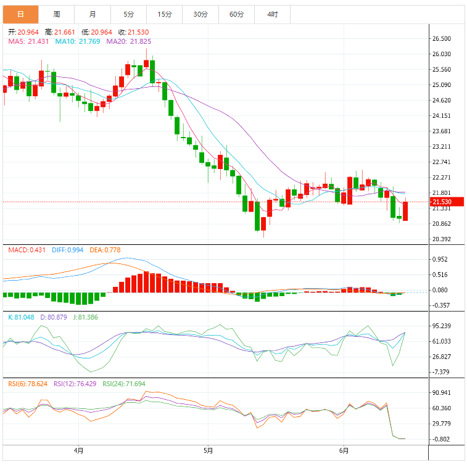467x467 pixels.
Task: Open the 4时 interval tab
Action: click(273, 14)
